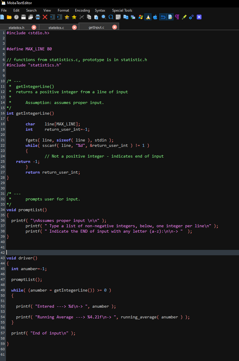The width and height of the screenshot is (239, 361).
Task: Click 'void driver()' function header
Action: 22,258
